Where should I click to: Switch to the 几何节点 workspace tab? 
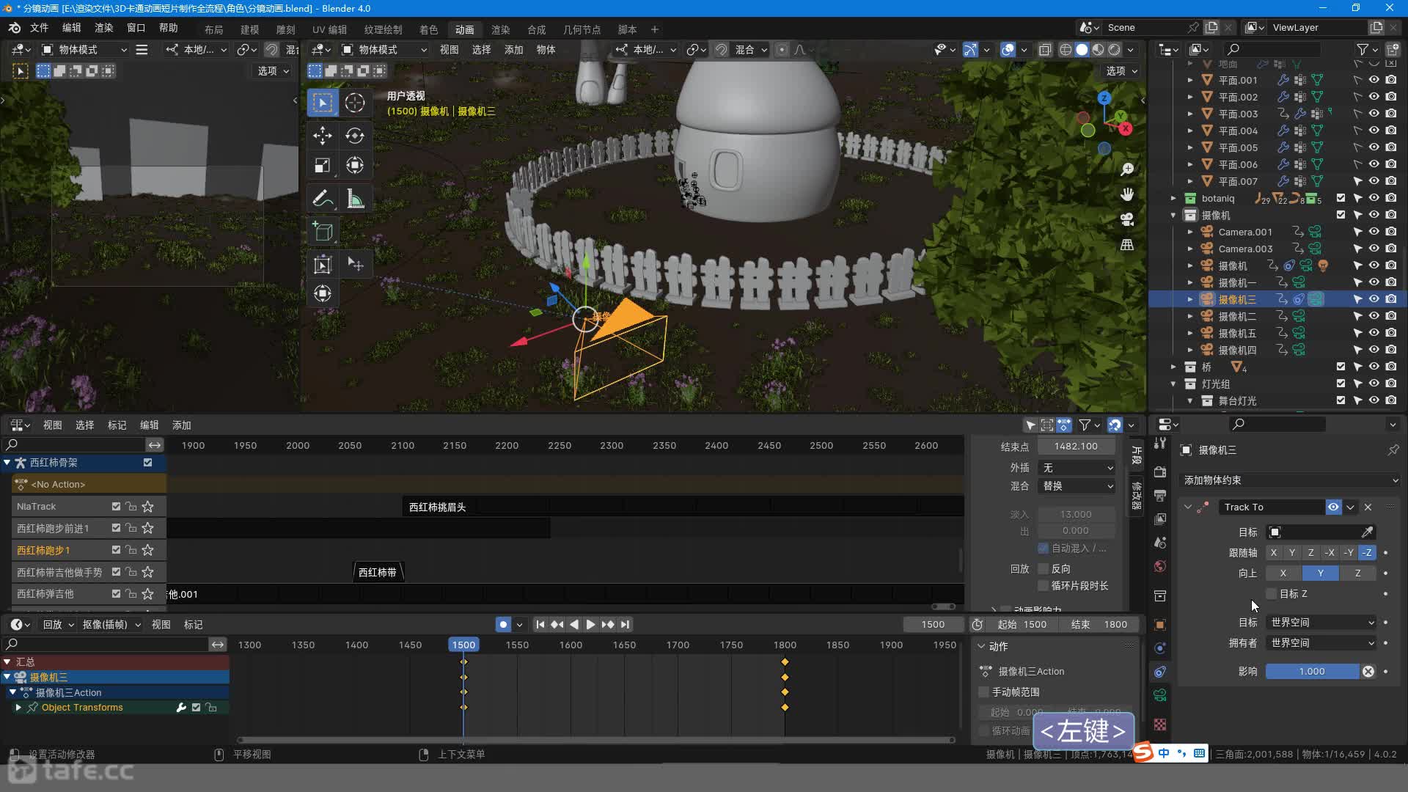pos(582,30)
